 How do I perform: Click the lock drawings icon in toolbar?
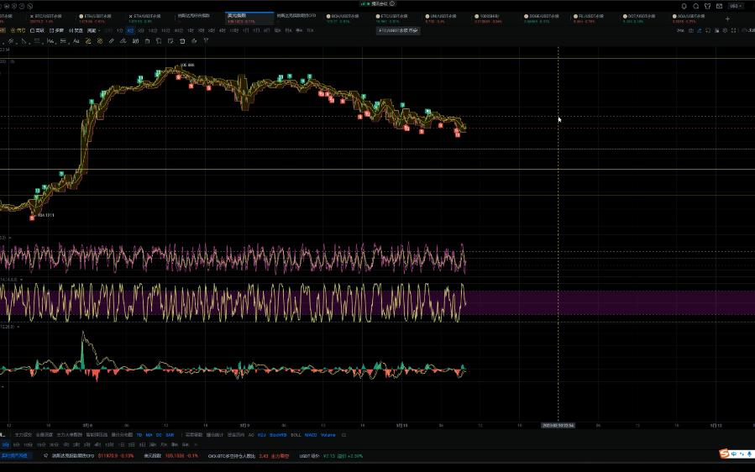tap(147, 41)
